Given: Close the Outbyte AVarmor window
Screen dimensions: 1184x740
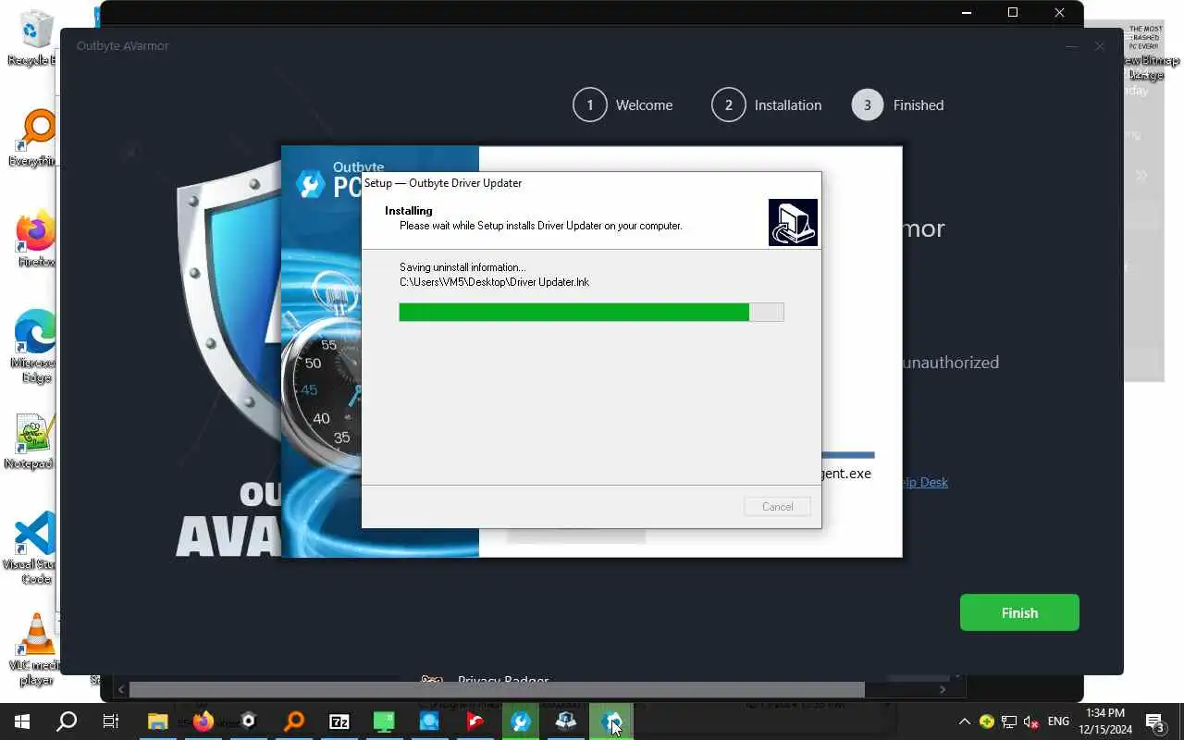Looking at the screenshot, I should pyautogui.click(x=1099, y=45).
